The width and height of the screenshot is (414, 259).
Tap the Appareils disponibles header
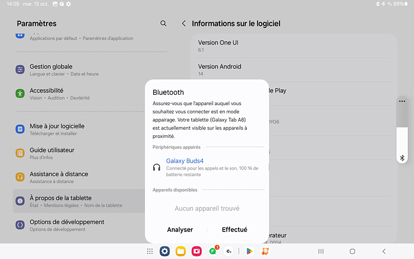[x=175, y=190]
